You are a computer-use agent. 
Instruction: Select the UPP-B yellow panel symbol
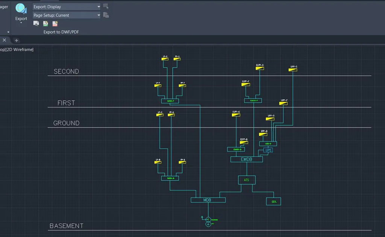[x=263, y=134]
